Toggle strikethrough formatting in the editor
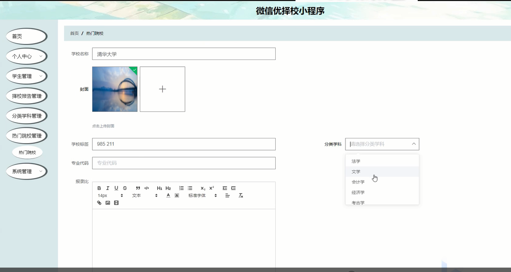Image resolution: width=511 pixels, height=272 pixels. [125, 188]
